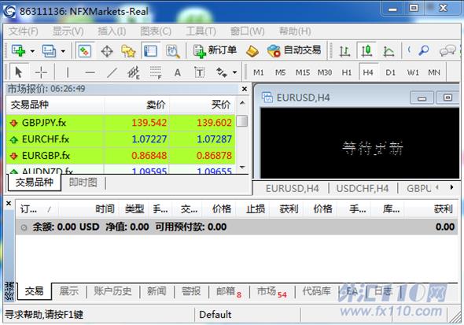464x325 pixels.
Task: Open the arrows objects dropdown arrow
Action: click(x=234, y=72)
